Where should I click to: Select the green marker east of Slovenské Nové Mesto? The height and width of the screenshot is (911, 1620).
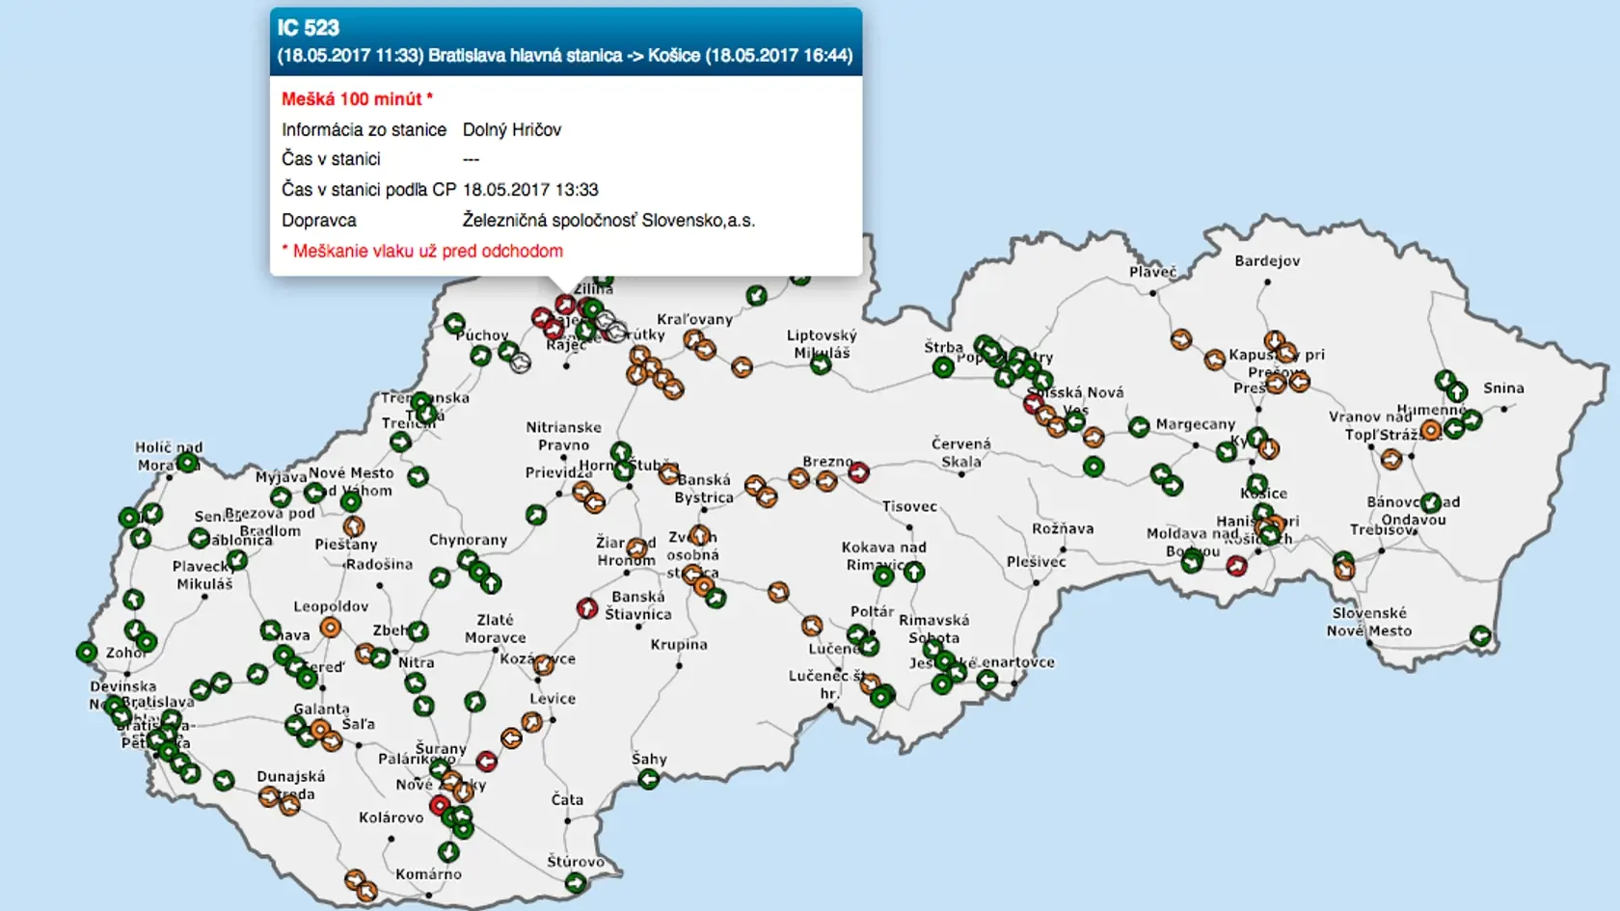pos(1480,636)
